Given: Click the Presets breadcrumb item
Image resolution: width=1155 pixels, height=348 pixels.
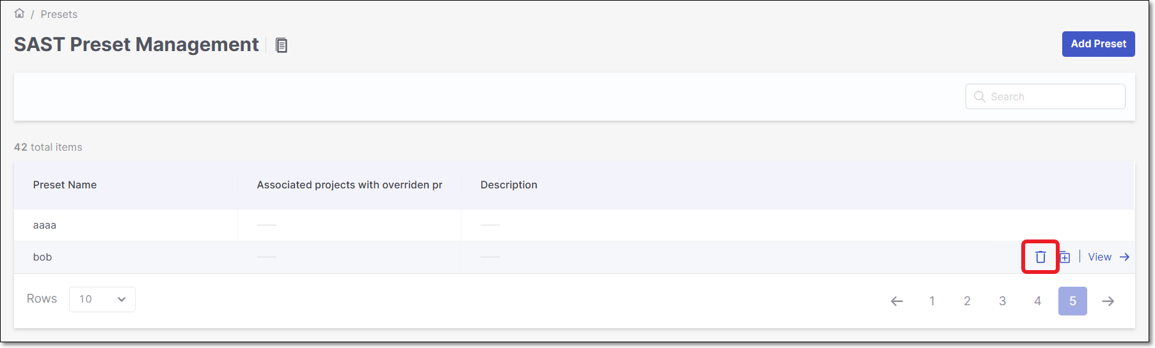Looking at the screenshot, I should pos(59,14).
